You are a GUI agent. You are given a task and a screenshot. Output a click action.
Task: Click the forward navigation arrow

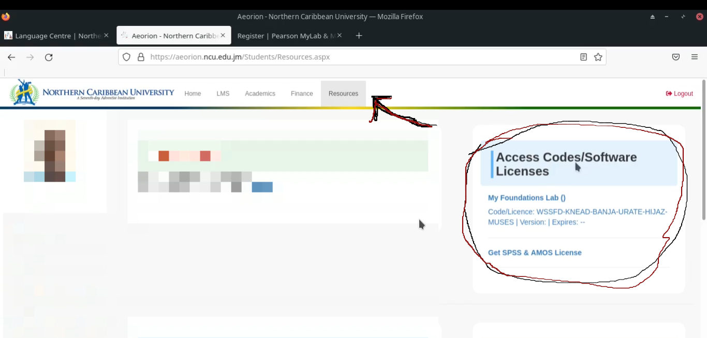click(x=30, y=57)
